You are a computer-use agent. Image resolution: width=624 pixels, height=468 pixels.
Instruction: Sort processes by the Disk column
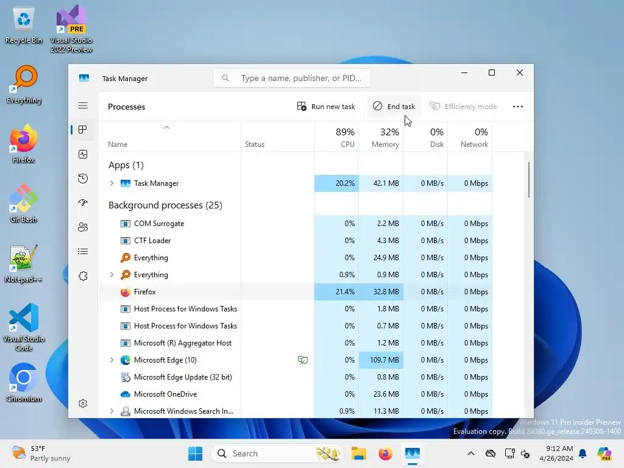[x=426, y=137]
